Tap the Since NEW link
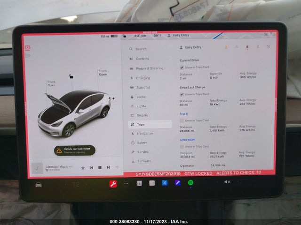Screen dimensions: 301x225 187,140
